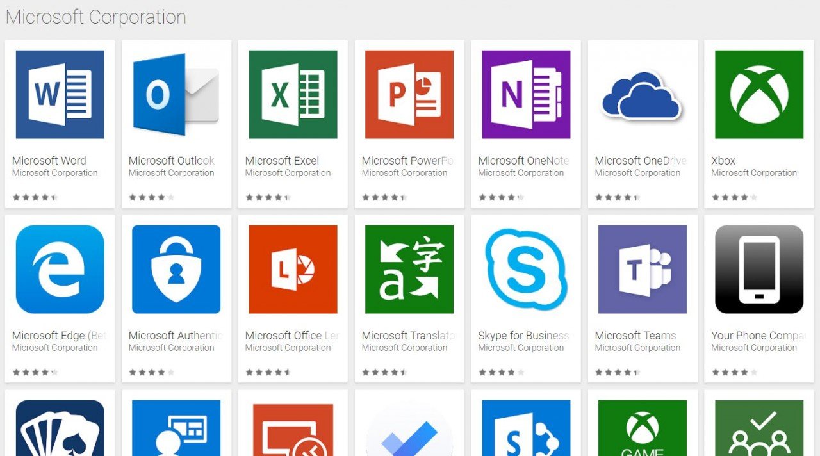Open the 'Microsoft OneNote' title link
Screen dimensions: 820x456
[524, 161]
